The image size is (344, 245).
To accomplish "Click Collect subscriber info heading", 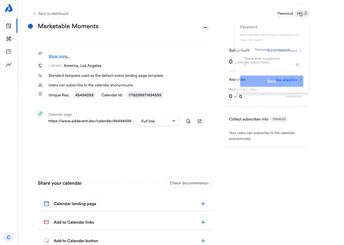I will (x=249, y=119).
